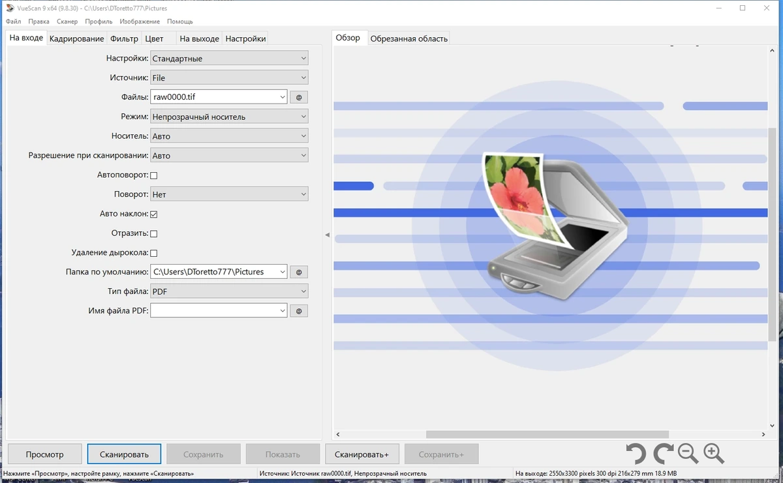783x483 pixels.
Task: Enable the Удаление дырокола checkbox
Action: click(154, 253)
